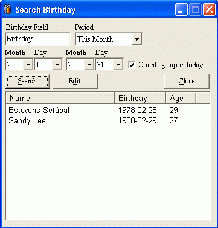Click into the Birthday Field input
This screenshot has height=228, width=218.
pyautogui.click(x=37, y=39)
